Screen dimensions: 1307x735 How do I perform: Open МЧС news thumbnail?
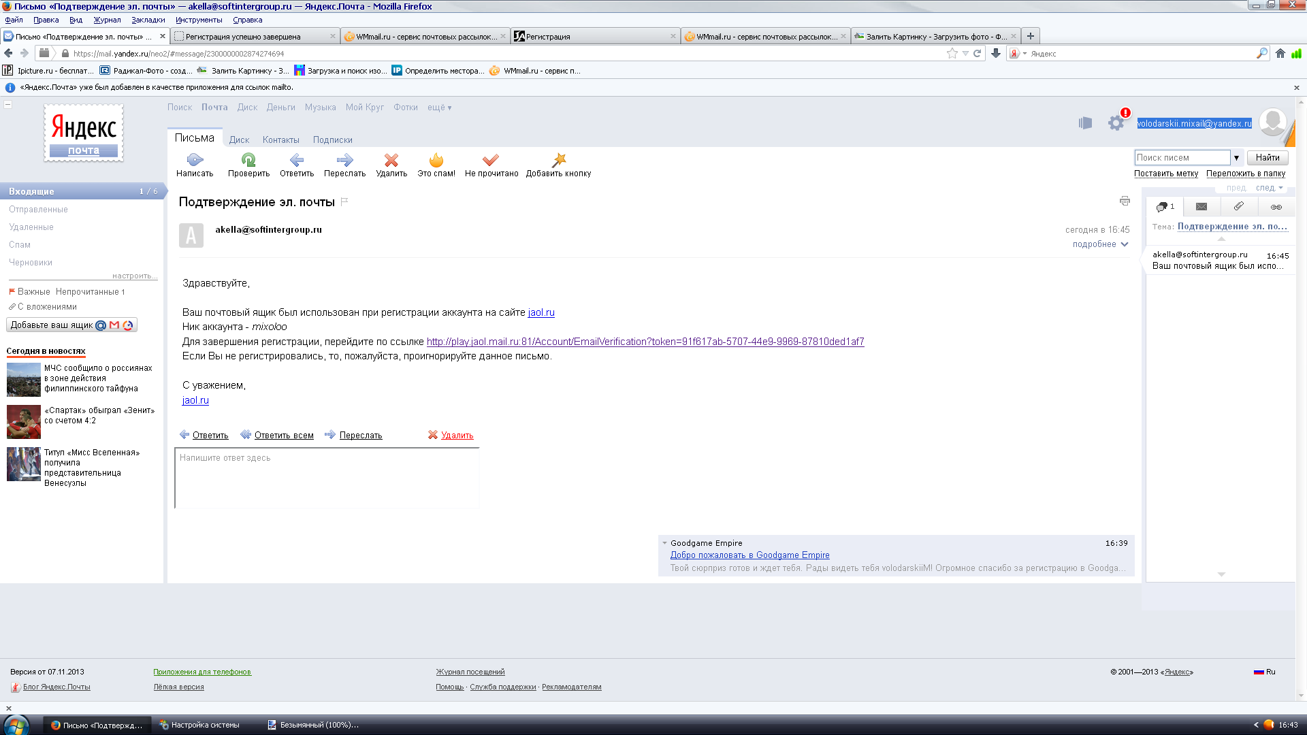click(x=24, y=380)
